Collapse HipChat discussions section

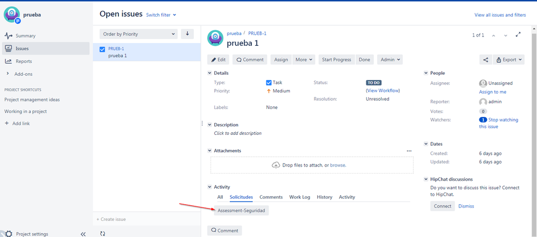tap(426, 179)
